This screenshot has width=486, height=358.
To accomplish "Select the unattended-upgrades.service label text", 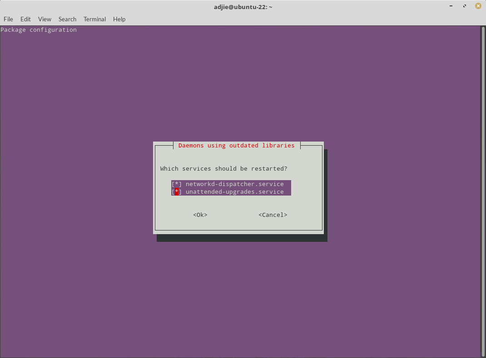I will [x=235, y=191].
